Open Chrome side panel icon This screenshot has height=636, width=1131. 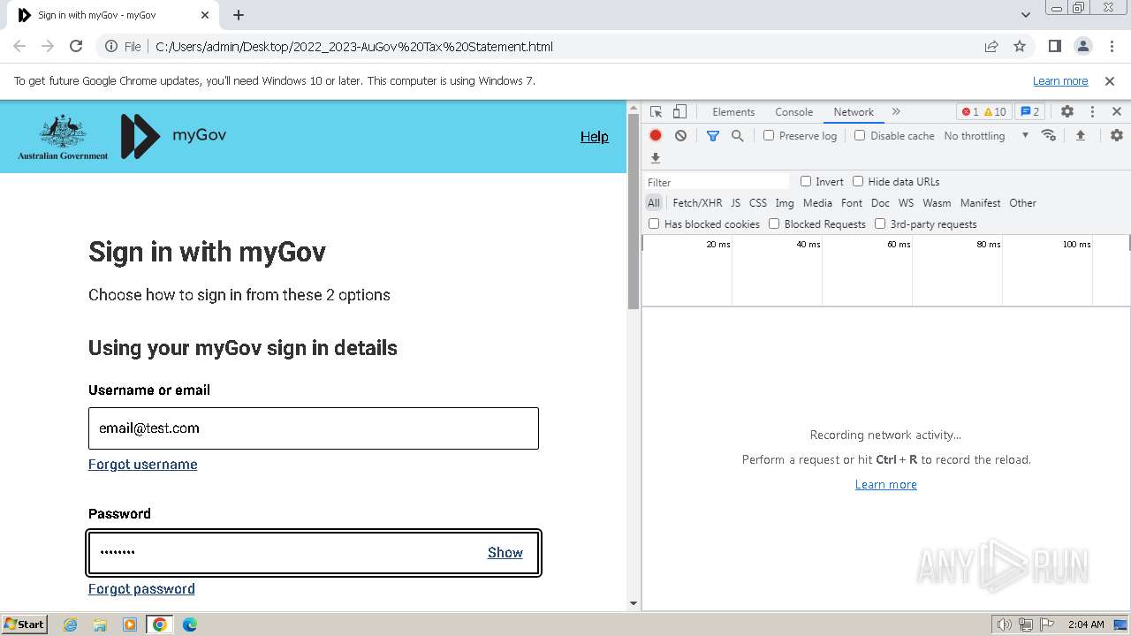coord(1054,46)
